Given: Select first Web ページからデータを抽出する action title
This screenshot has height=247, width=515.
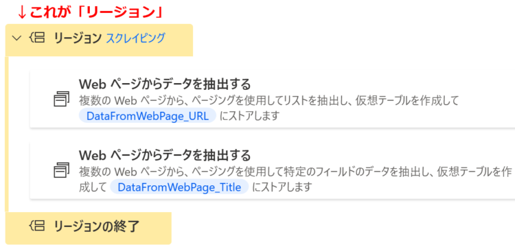Looking at the screenshot, I should pos(165,84).
